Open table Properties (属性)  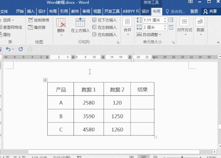pos(6,35)
